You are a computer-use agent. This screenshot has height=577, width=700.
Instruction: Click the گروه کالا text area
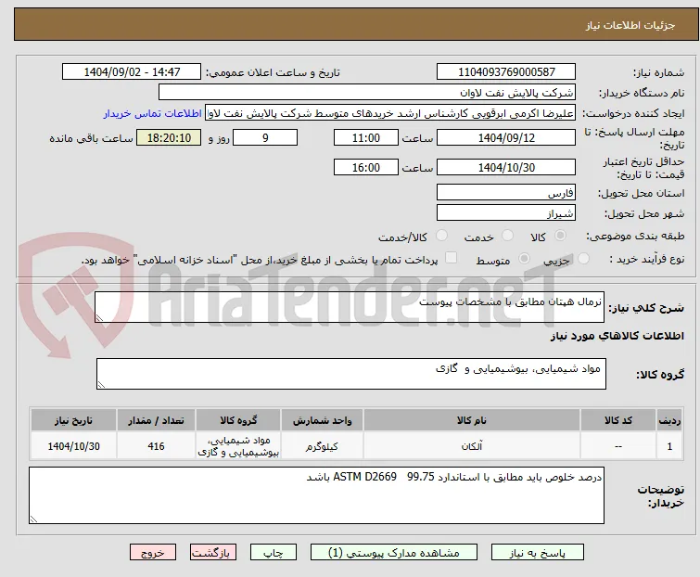click(x=350, y=374)
